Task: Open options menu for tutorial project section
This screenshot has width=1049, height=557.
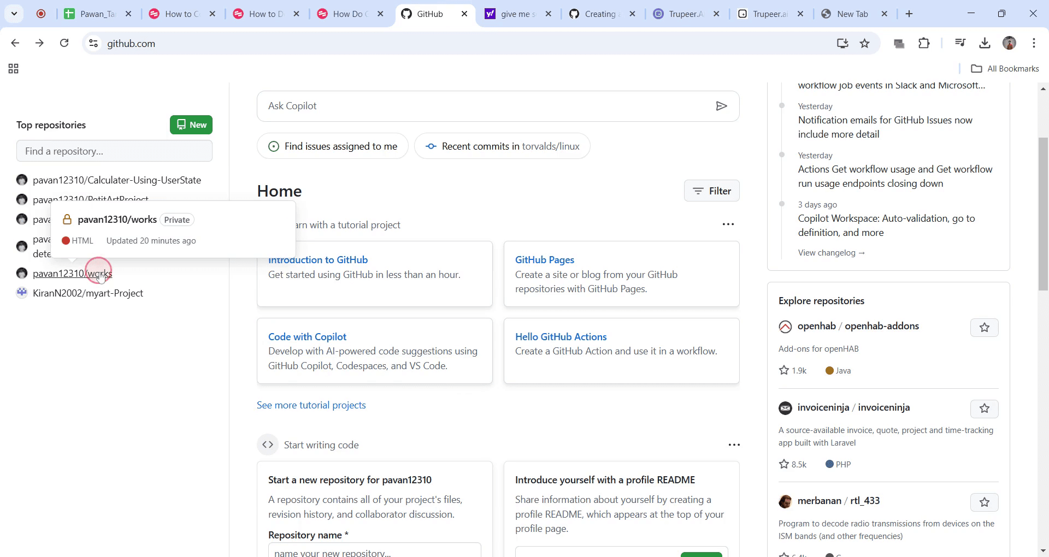Action: coord(728,224)
